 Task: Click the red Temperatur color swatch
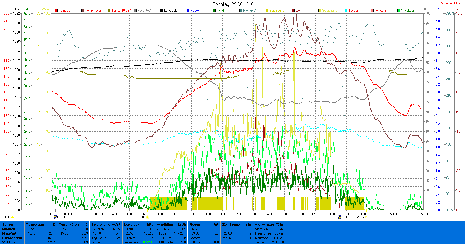tap(56, 11)
